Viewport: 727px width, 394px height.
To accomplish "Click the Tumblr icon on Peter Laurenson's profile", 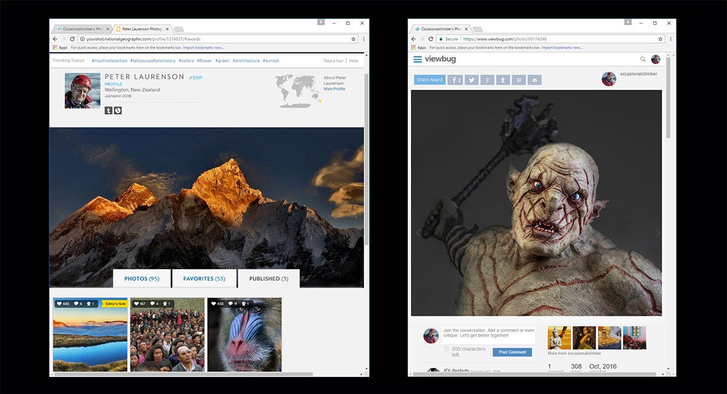I will coord(108,110).
